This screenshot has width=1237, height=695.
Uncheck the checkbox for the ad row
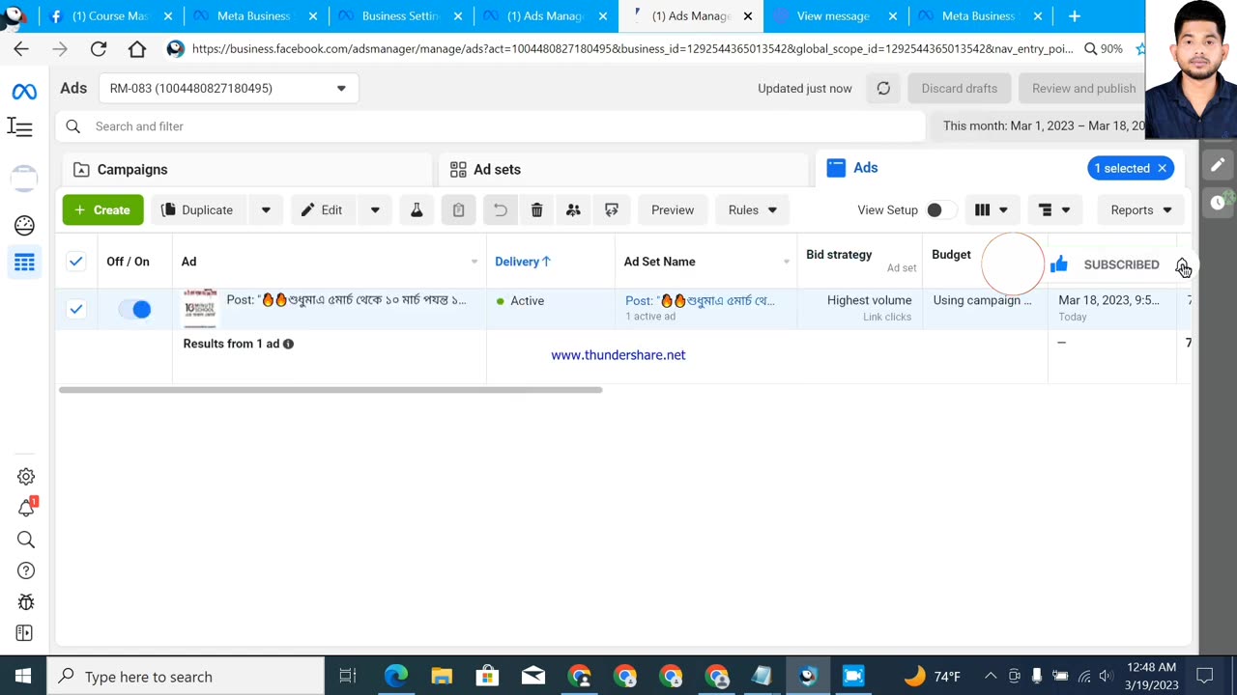pos(76,309)
